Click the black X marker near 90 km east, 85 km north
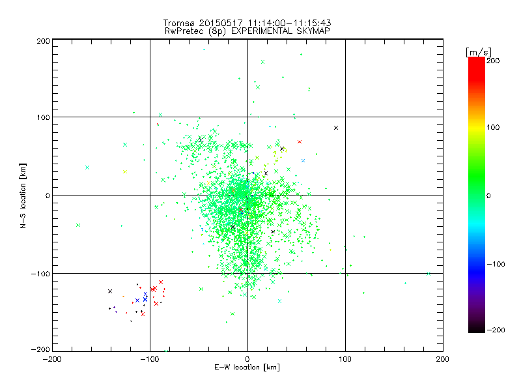The image size is (521, 391). click(336, 128)
